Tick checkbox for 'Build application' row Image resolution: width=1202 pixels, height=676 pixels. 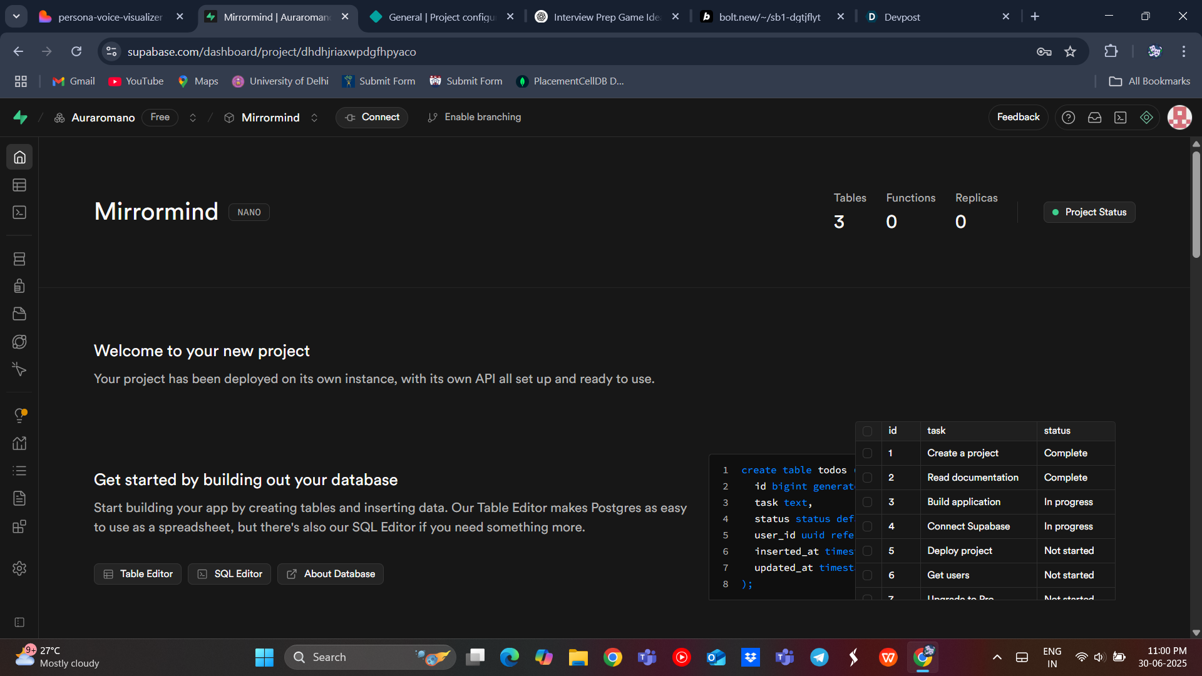867,502
